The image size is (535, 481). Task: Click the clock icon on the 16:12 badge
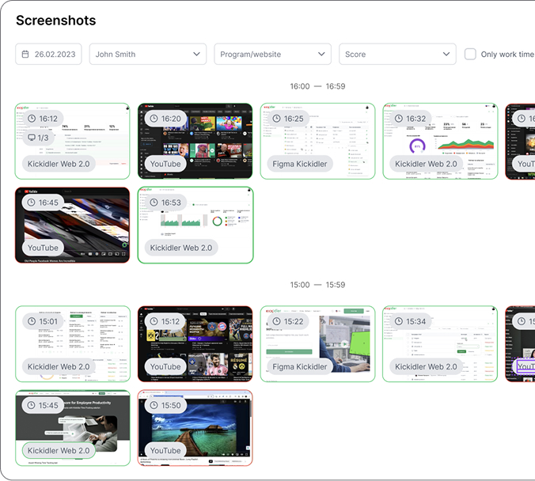click(x=32, y=119)
